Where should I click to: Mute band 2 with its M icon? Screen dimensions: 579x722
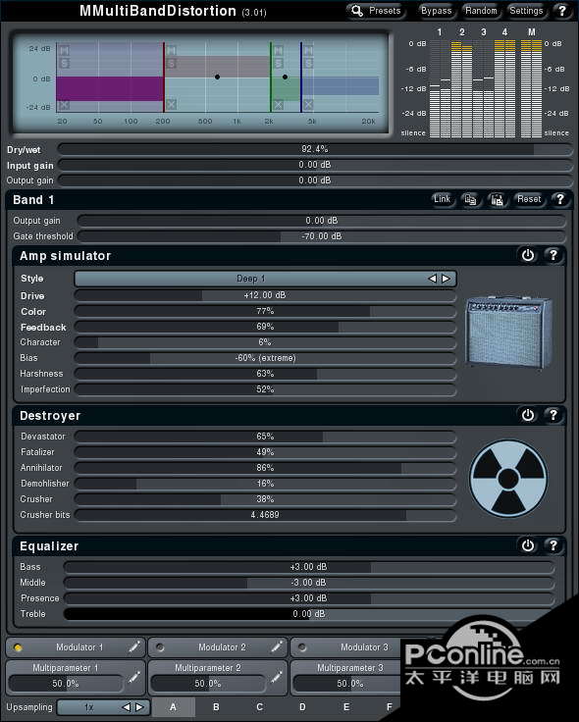click(x=172, y=50)
